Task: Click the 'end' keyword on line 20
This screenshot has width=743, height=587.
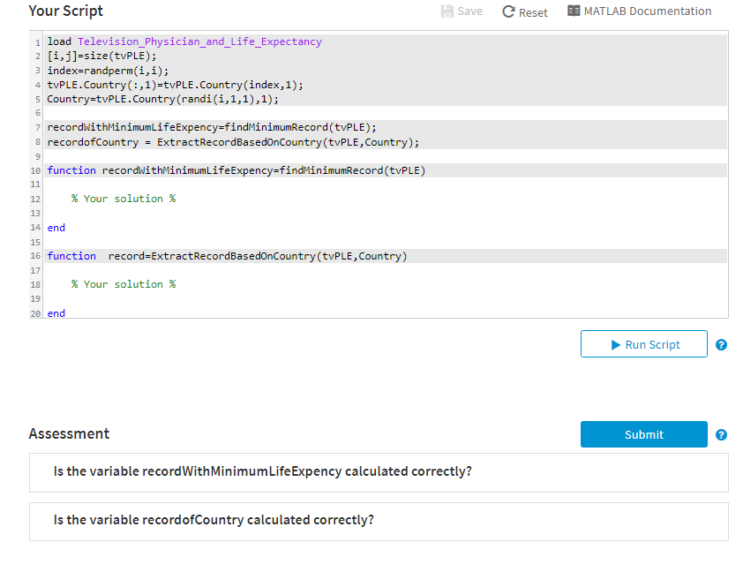Action: (x=56, y=313)
